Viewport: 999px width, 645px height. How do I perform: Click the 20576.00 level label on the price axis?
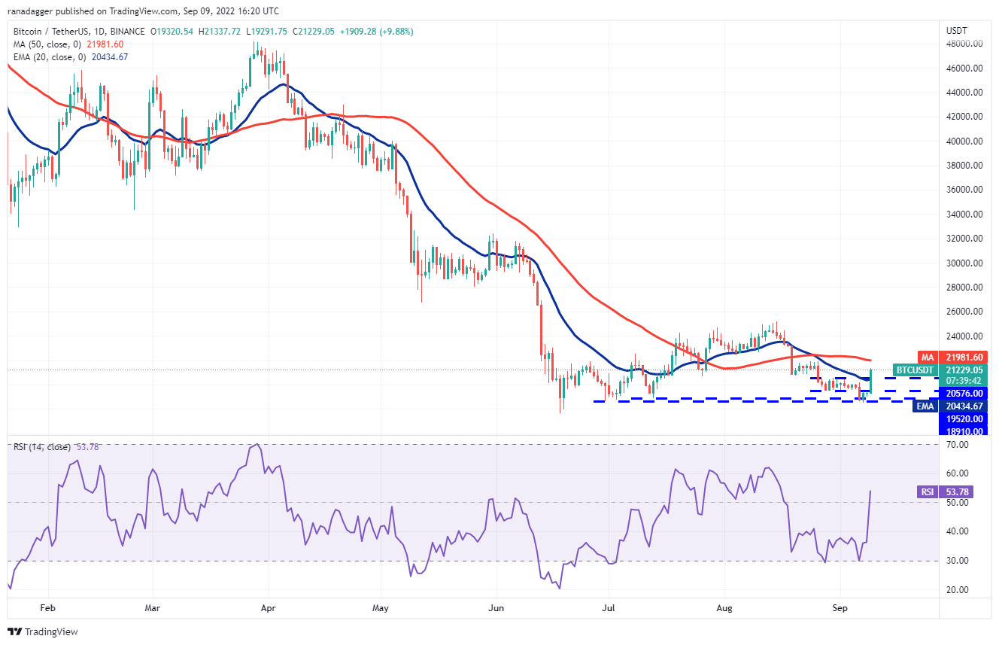pyautogui.click(x=962, y=394)
